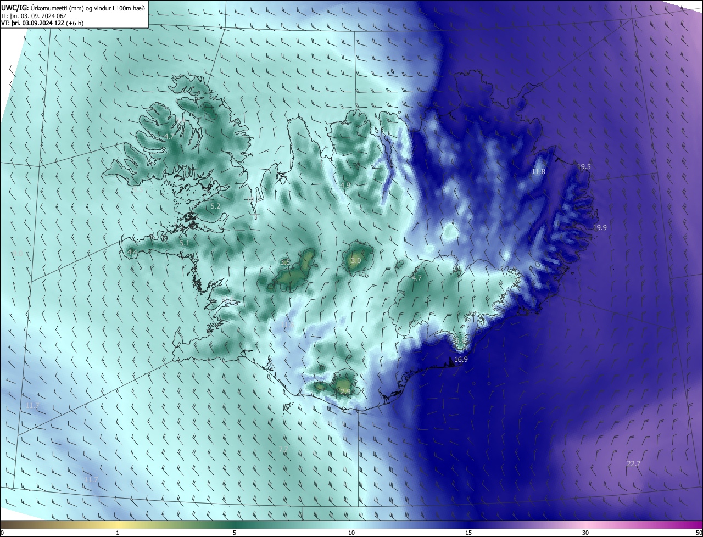Click the '15' tick on the color scale
The image size is (703, 537).
click(x=468, y=533)
